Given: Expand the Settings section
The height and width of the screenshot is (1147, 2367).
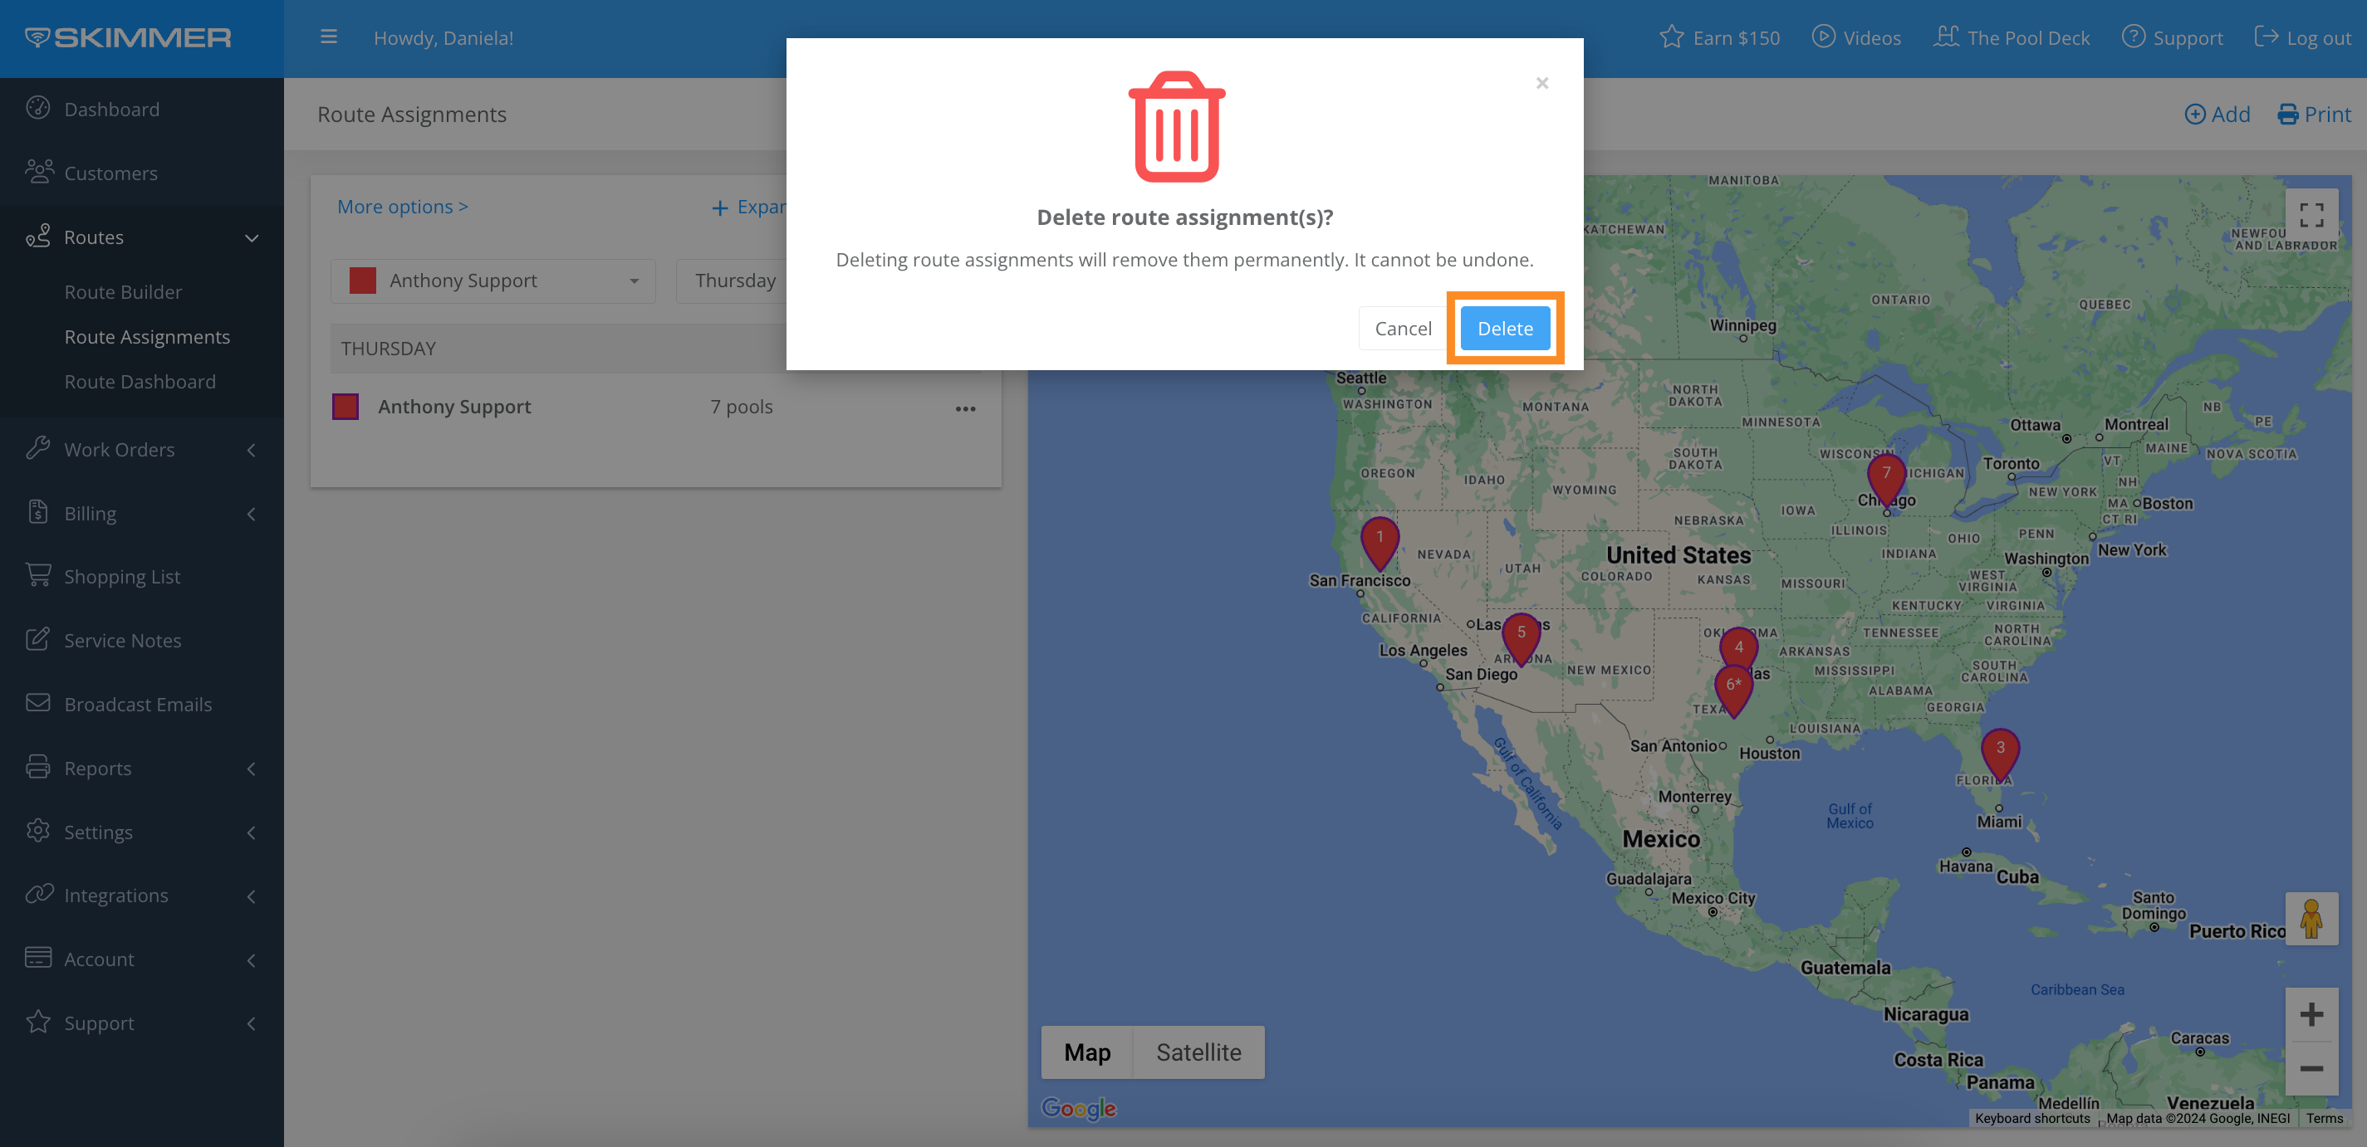Looking at the screenshot, I should pyautogui.click(x=141, y=831).
